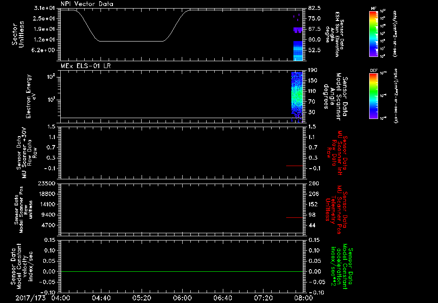Screen dimensions: 438x303
Task: Click the ESH Sun Elevation Angle label
Action: (x=334, y=34)
